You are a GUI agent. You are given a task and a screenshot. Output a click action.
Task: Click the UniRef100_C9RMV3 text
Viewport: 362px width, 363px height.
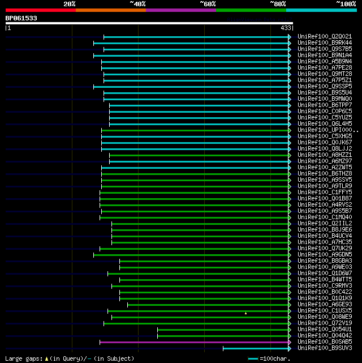tap(325, 285)
